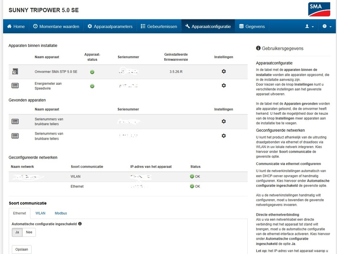
Task: Open settings gear for Omvormer SMA STP 5.0 SE
Action: click(224, 71)
